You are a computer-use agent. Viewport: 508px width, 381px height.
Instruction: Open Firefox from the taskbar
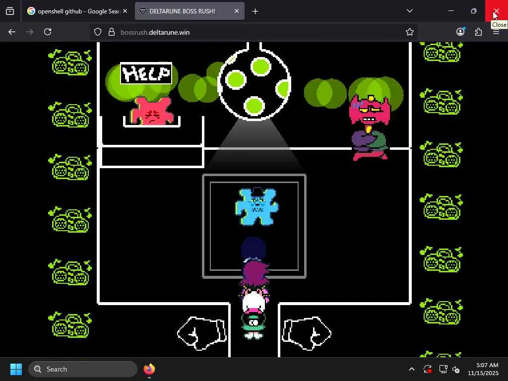point(149,369)
